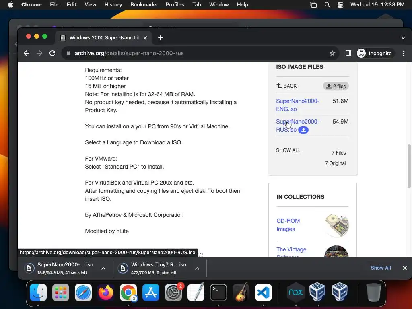This screenshot has height=309, width=412.
Task: Open GarageBand from the Dock
Action: coord(241,292)
